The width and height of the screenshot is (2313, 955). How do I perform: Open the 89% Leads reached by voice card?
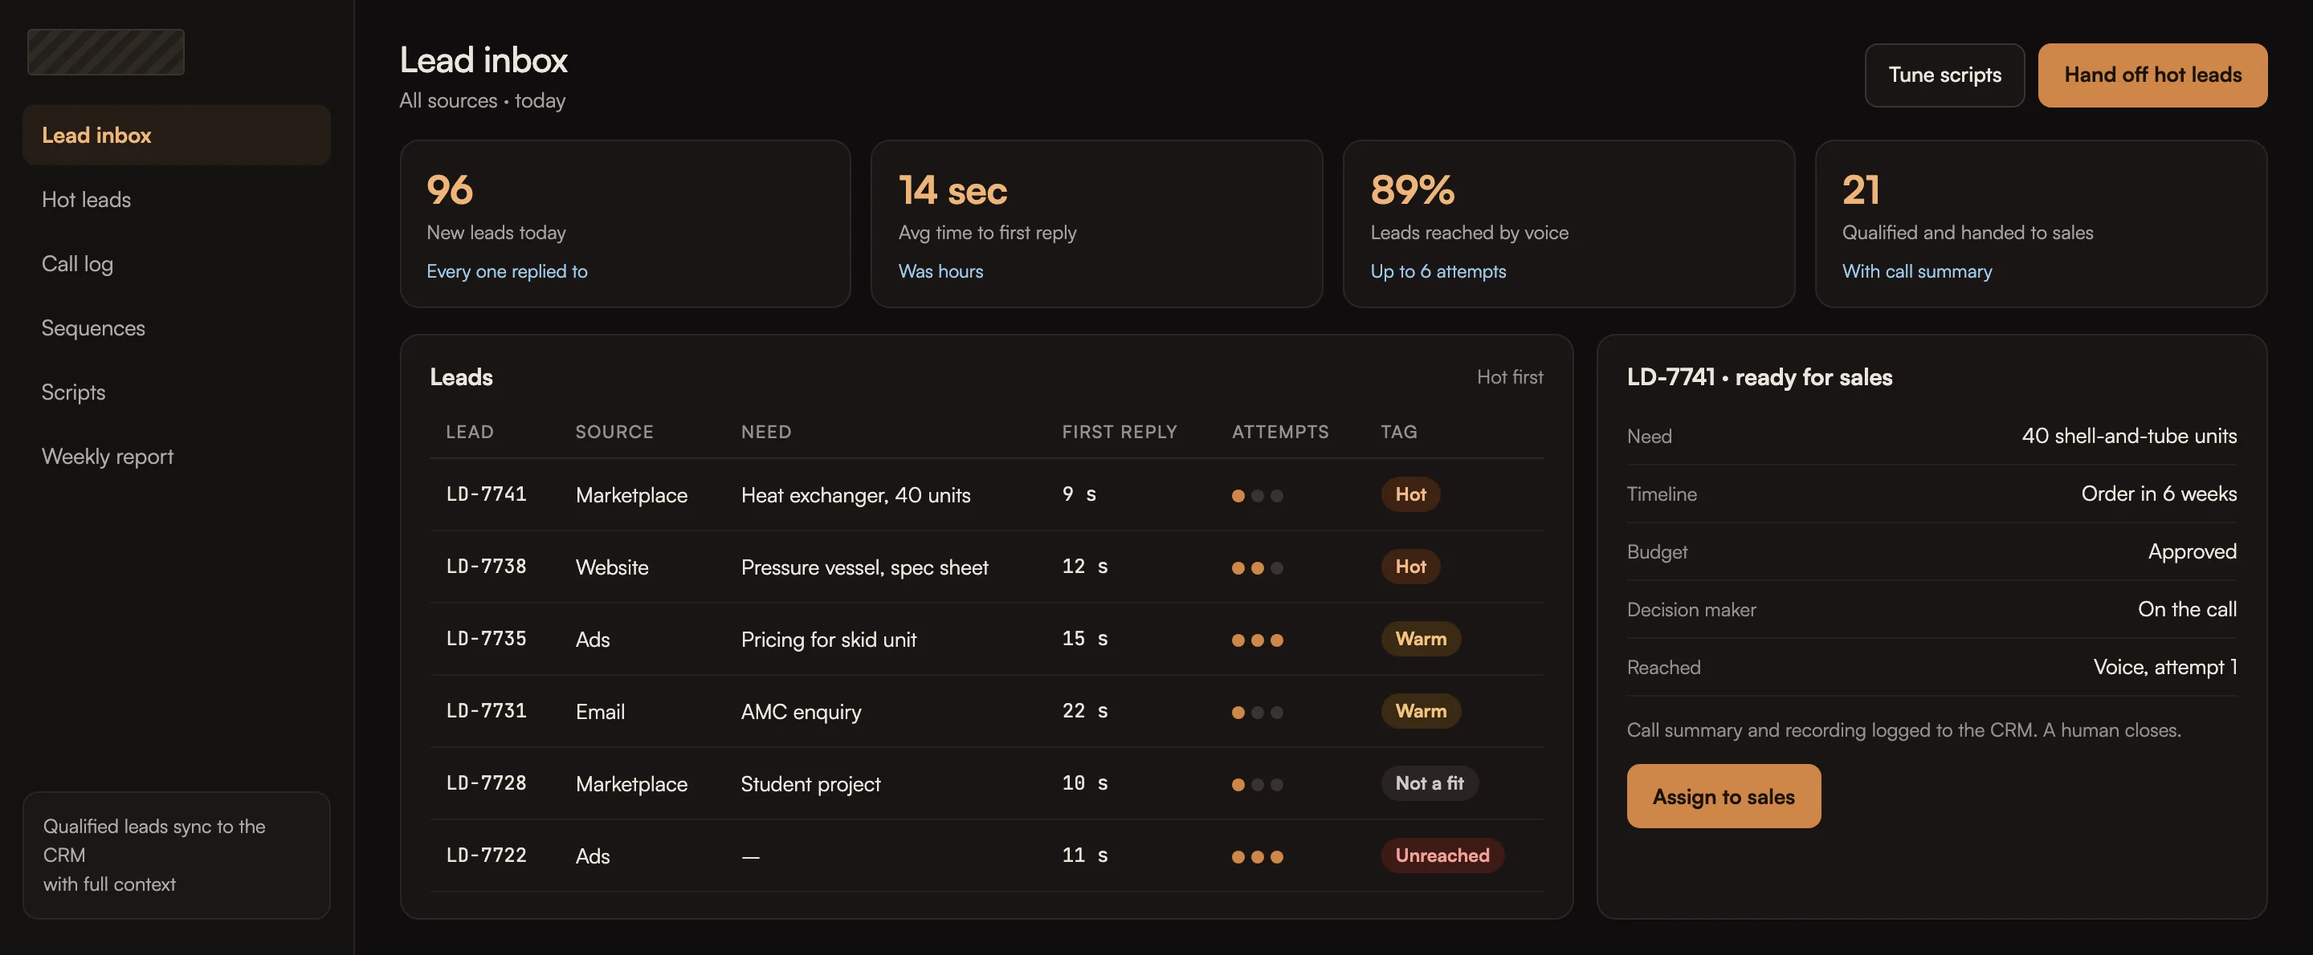pyautogui.click(x=1569, y=223)
